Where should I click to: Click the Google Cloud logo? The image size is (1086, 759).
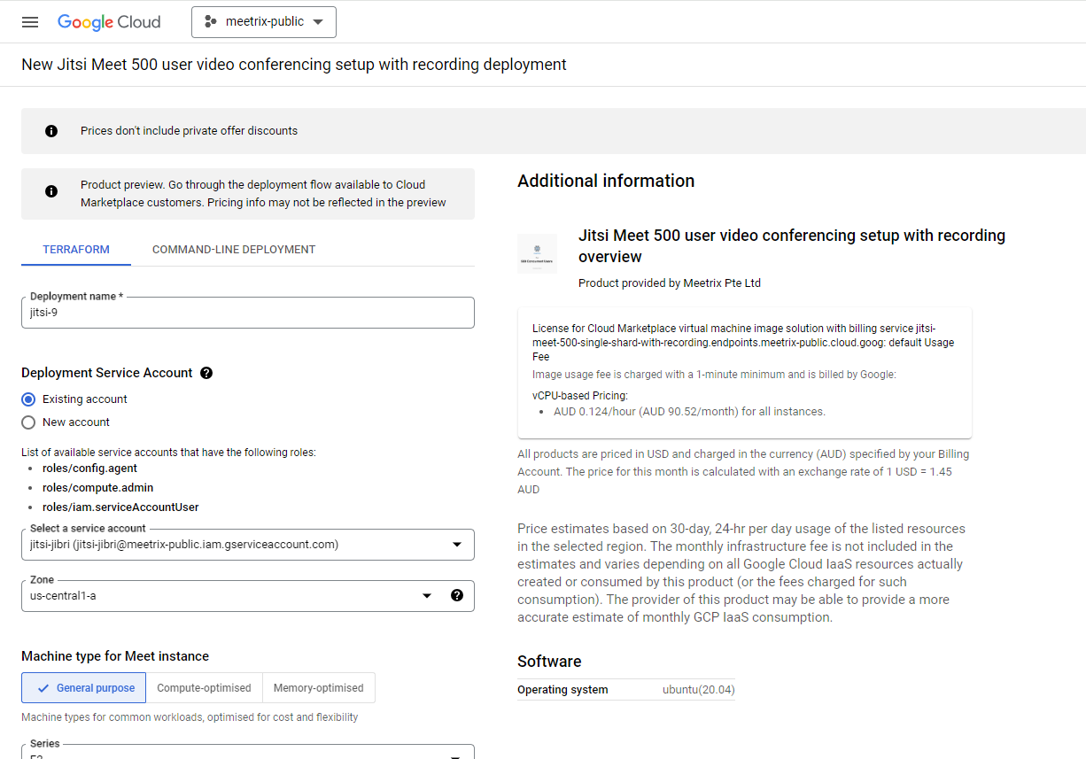point(109,22)
